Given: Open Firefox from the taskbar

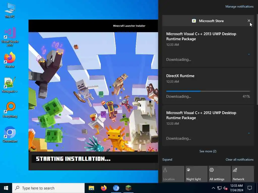Looking at the screenshot, I should pyautogui.click(x=104, y=188).
